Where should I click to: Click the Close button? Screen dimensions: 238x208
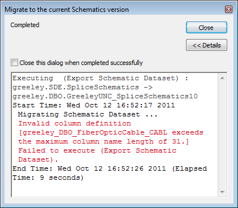206,28
